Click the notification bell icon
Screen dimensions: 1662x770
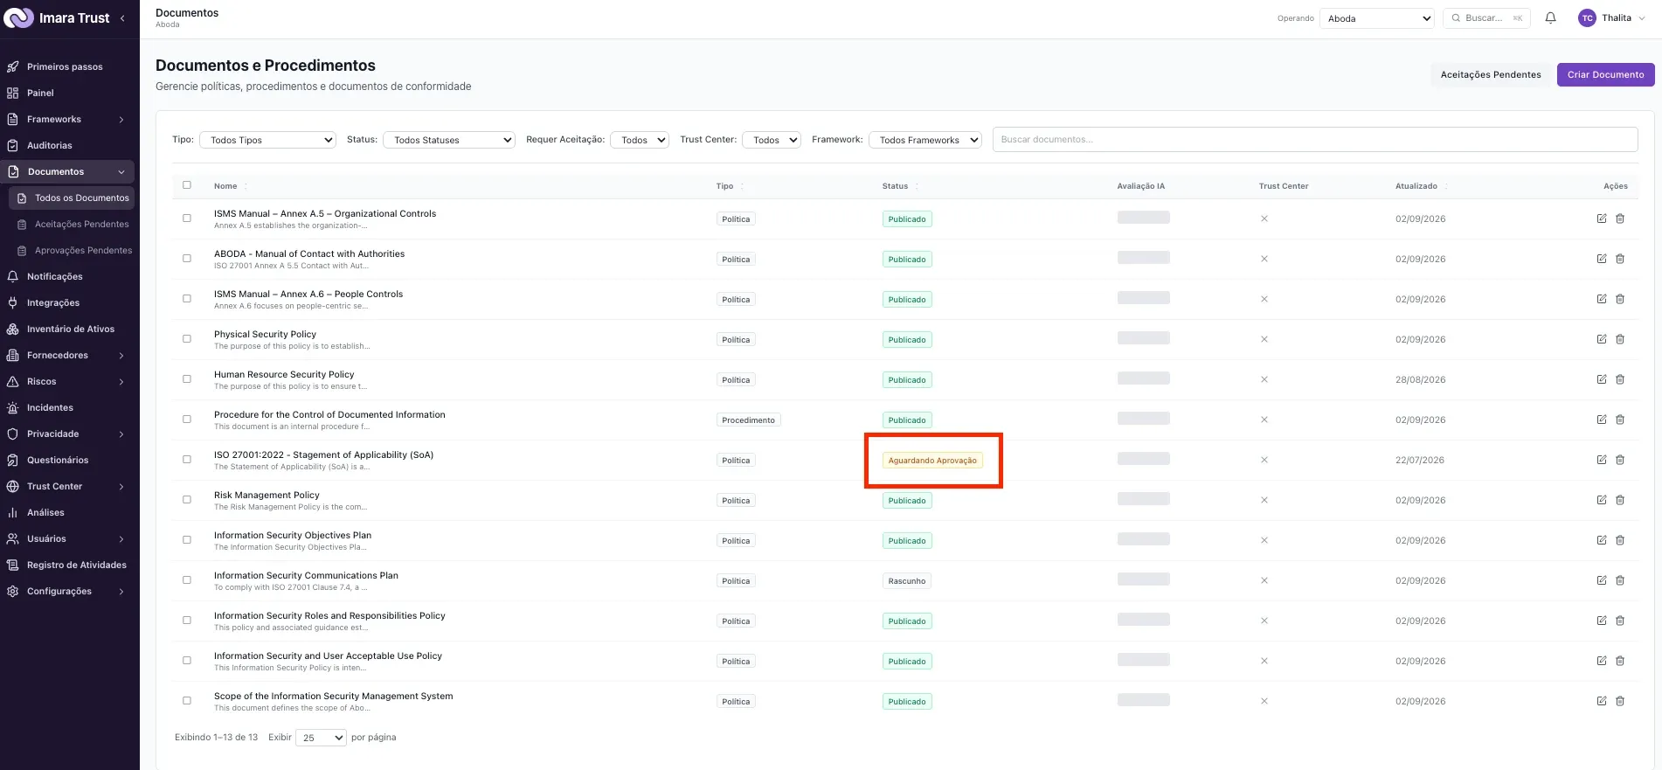point(1550,18)
